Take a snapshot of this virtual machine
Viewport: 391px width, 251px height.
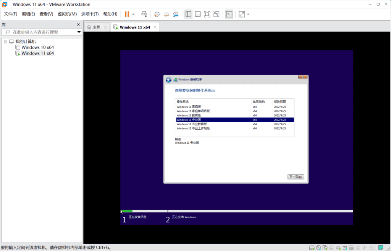pos(157,14)
